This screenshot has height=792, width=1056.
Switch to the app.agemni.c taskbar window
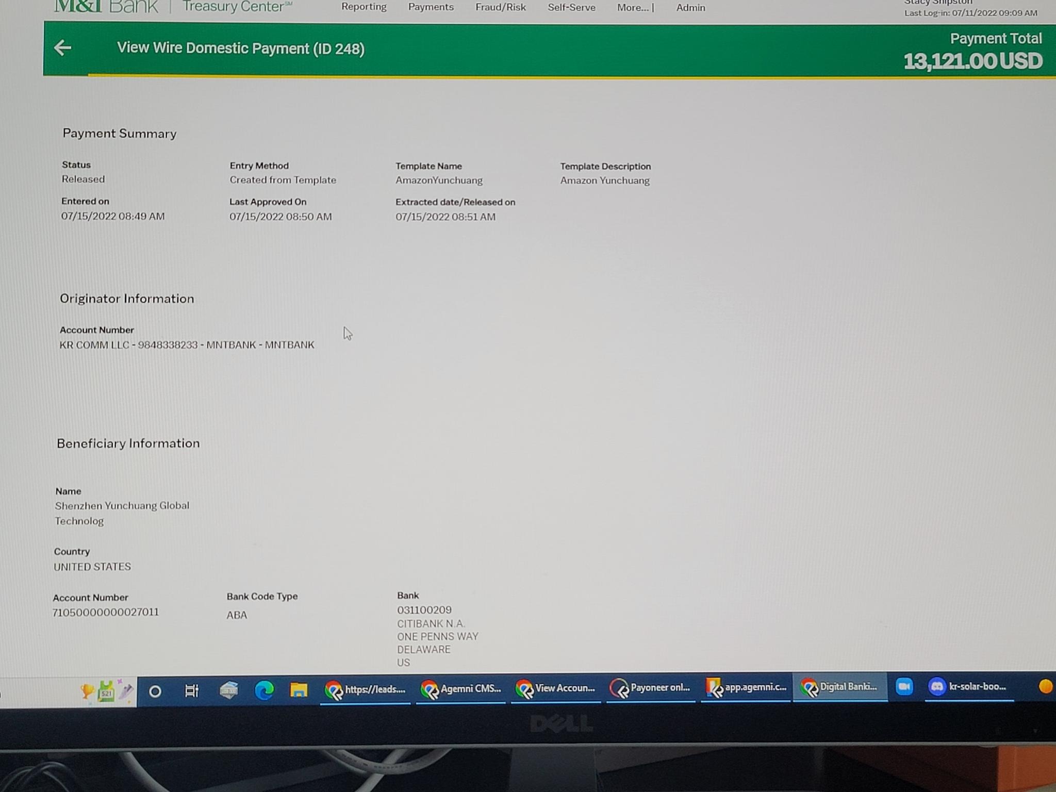click(746, 687)
